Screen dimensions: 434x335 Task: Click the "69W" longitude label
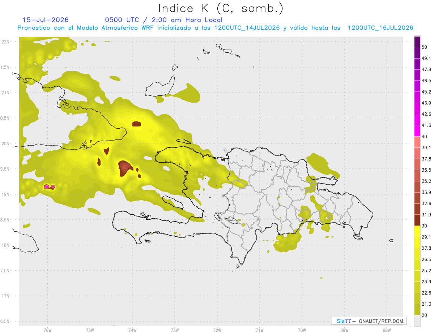tap(344, 330)
